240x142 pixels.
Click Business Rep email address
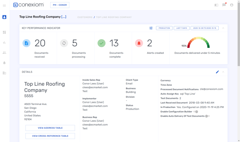coord(95,125)
